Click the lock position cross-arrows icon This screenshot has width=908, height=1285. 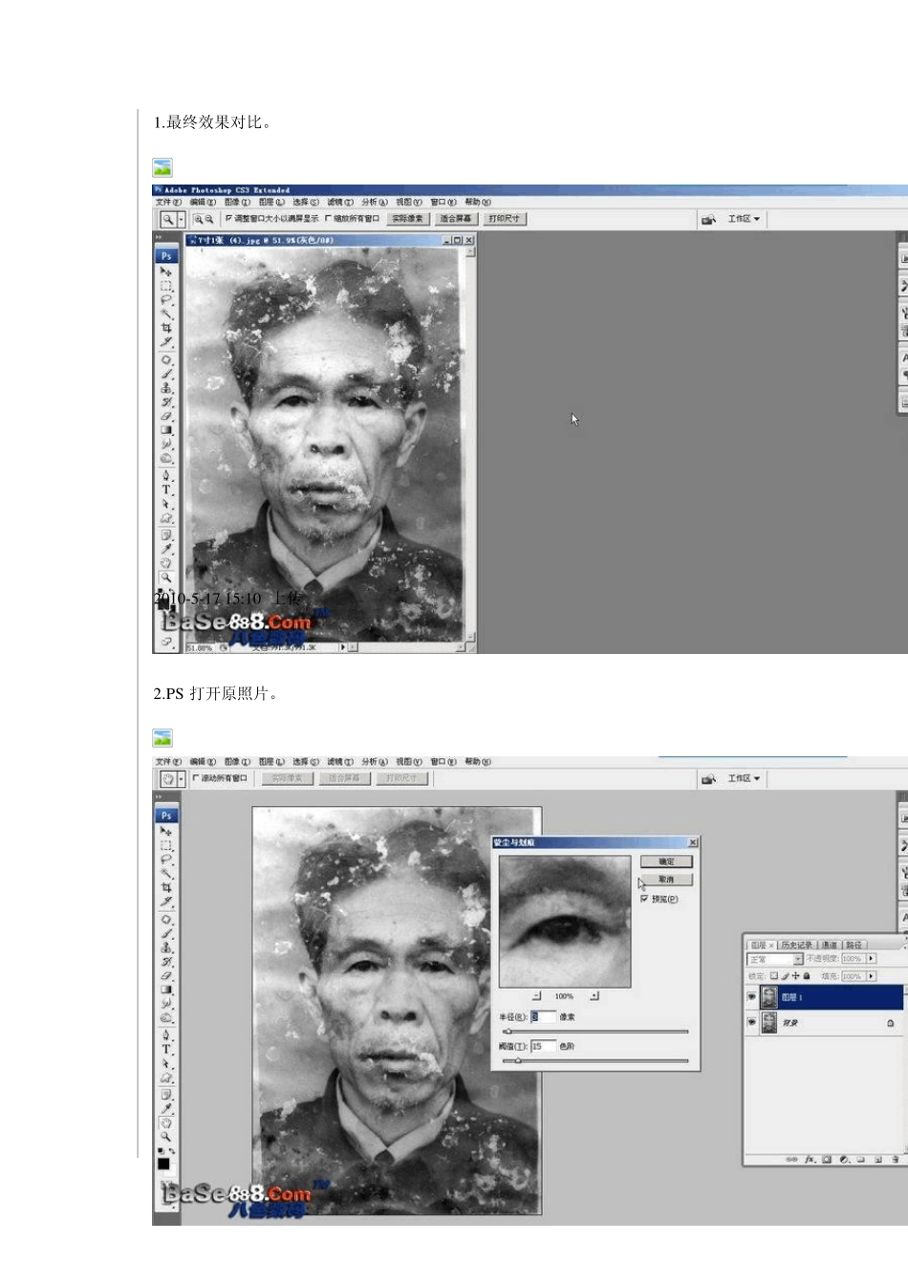click(x=795, y=976)
